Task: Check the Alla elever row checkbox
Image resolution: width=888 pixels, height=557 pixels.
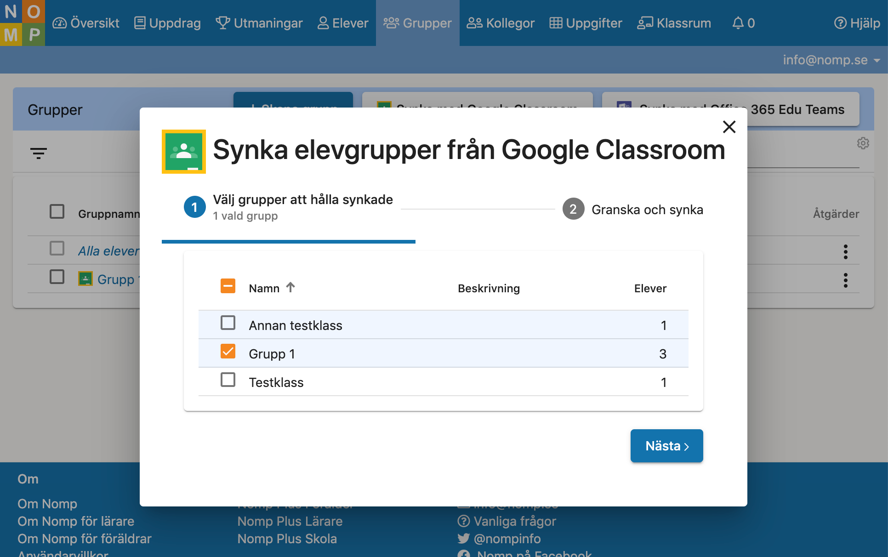Action: [x=57, y=249]
